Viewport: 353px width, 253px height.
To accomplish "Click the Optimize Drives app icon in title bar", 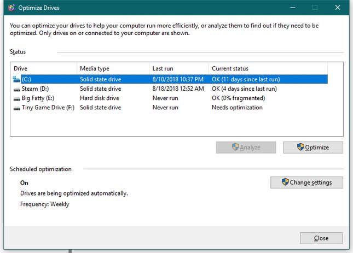I will pyautogui.click(x=11, y=8).
